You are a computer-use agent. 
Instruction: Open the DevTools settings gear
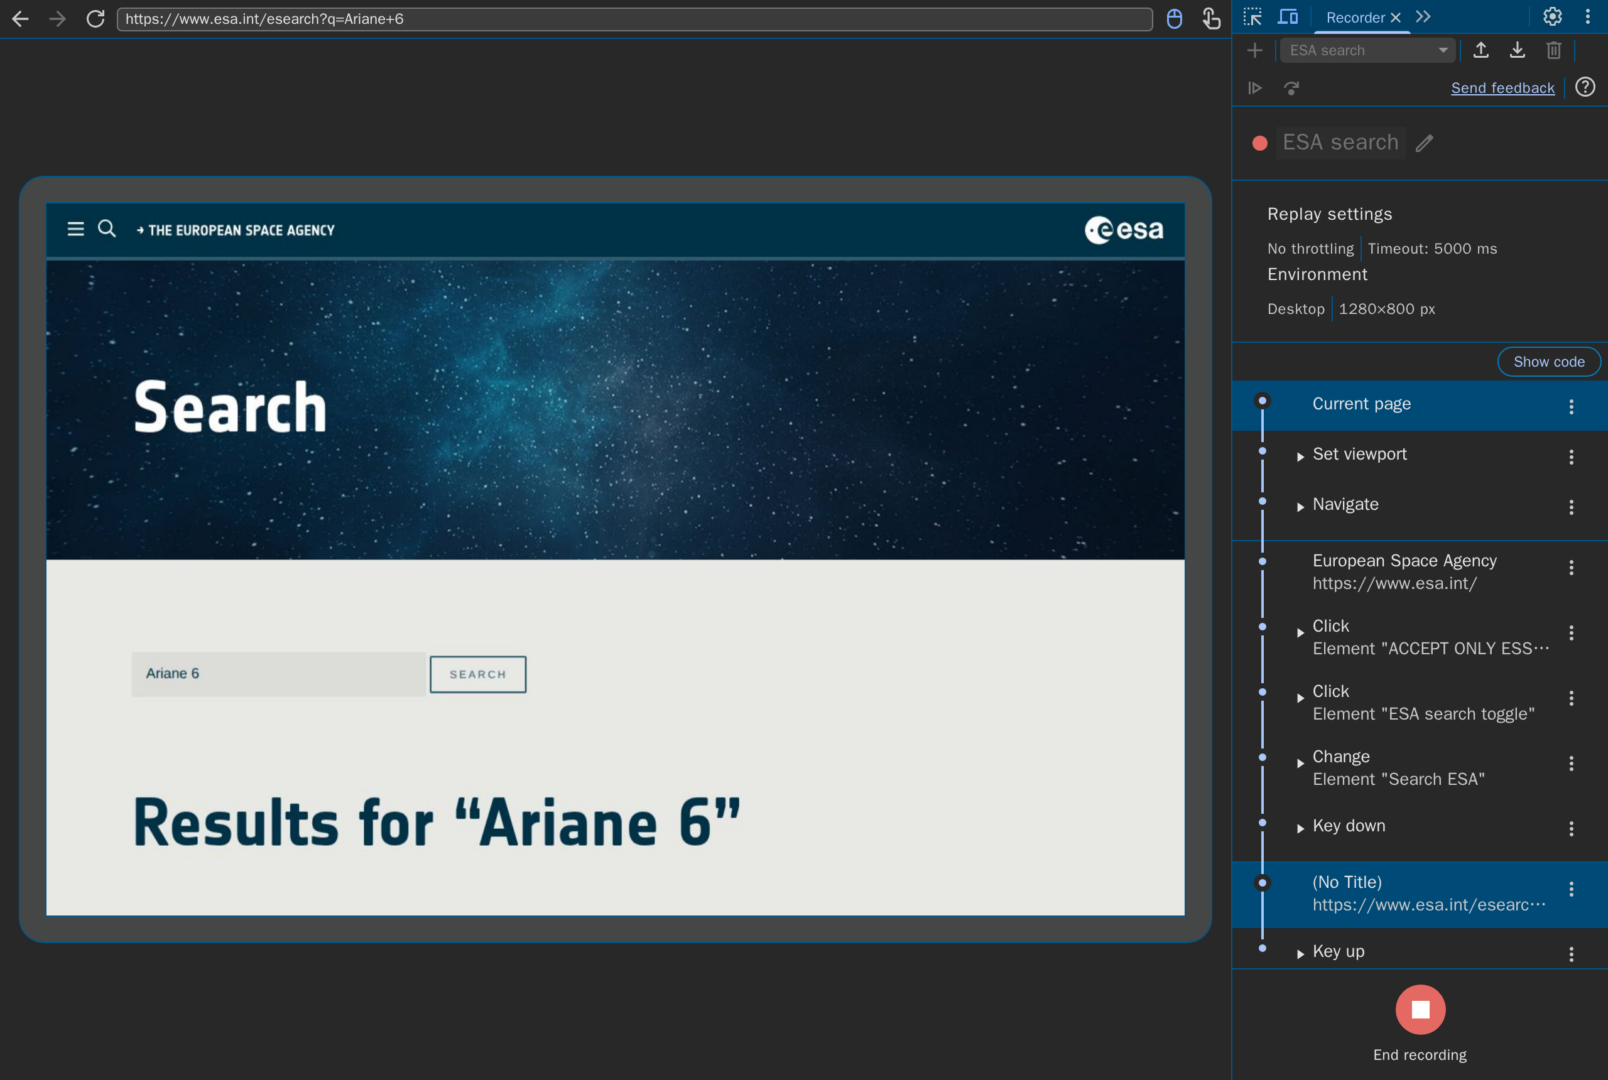[1552, 16]
